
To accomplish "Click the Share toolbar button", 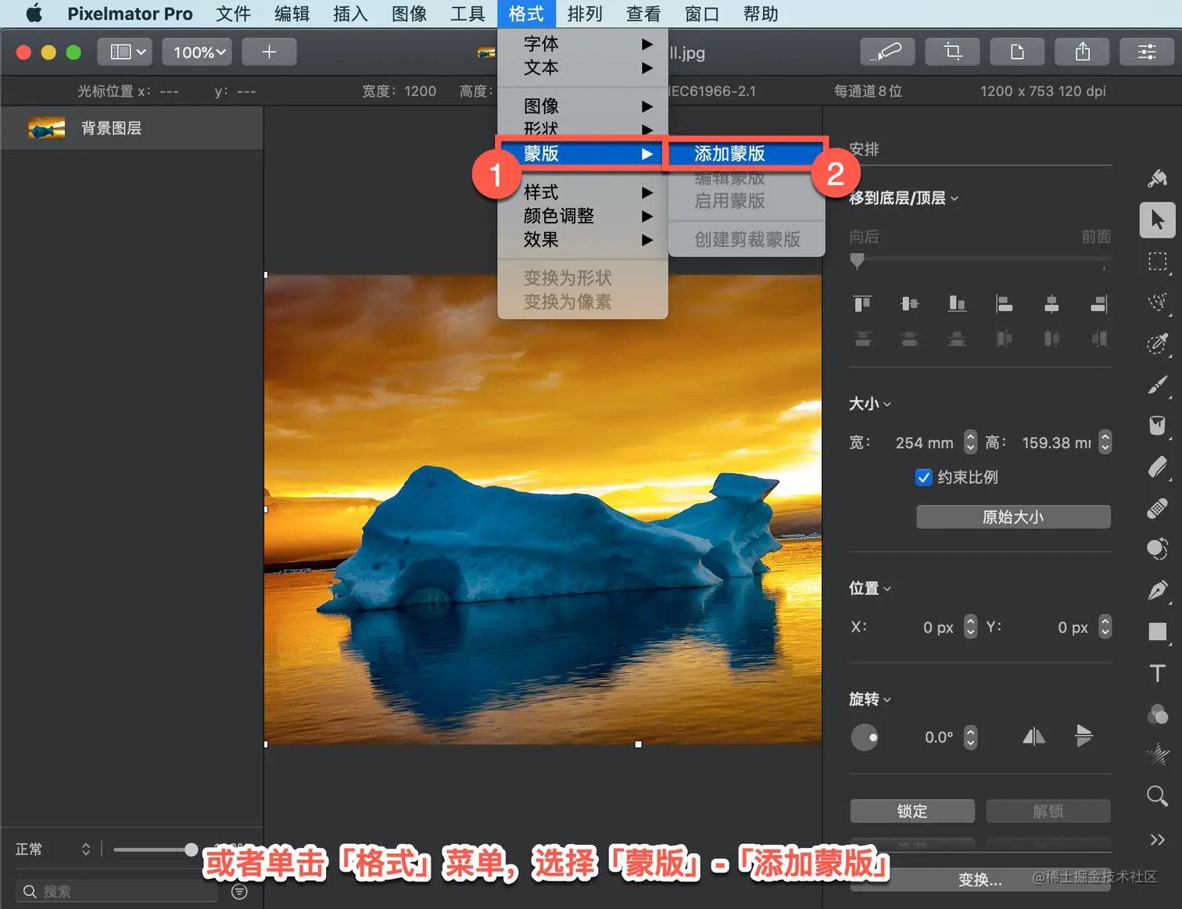I will click(1082, 52).
